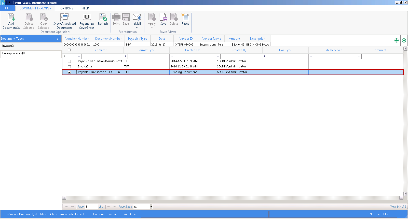
Task: Sort by Created On column
Action: pos(193,50)
